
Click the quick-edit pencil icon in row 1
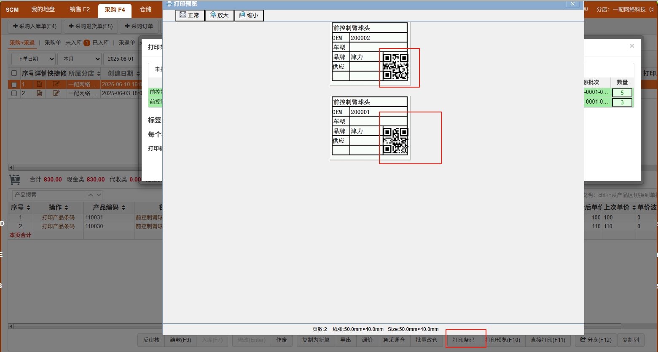(56, 84)
